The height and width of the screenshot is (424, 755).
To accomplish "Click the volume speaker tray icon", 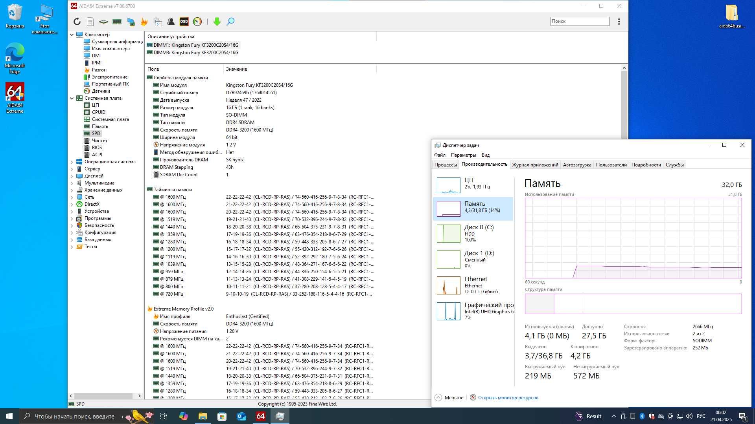I will [689, 416].
